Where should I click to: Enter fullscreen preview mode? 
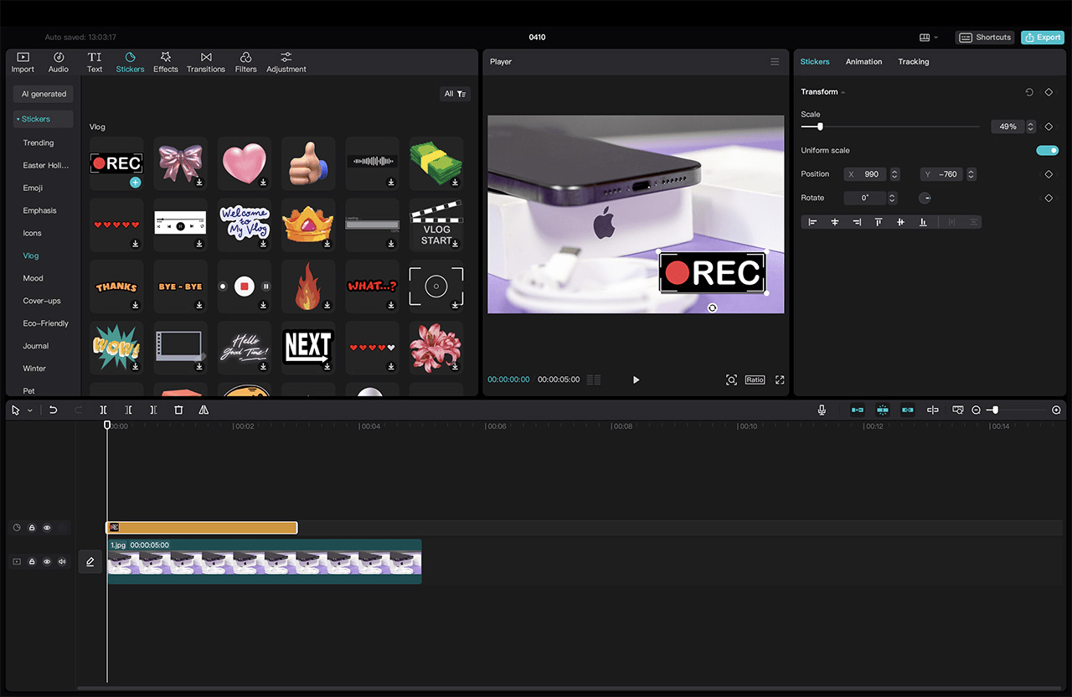click(x=780, y=380)
